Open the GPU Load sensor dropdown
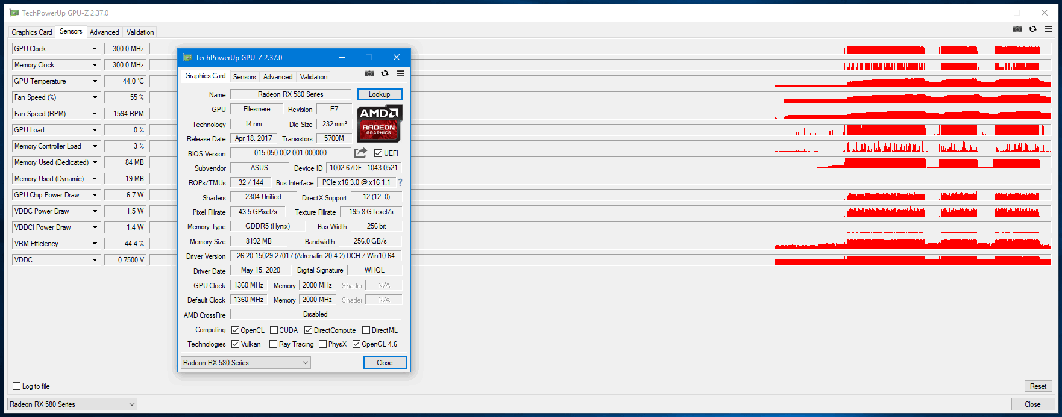Image resolution: width=1062 pixels, height=417 pixels. [95, 130]
